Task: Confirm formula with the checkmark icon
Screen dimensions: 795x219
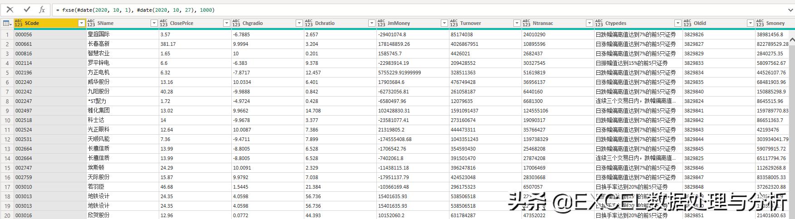Action: [x=27, y=10]
